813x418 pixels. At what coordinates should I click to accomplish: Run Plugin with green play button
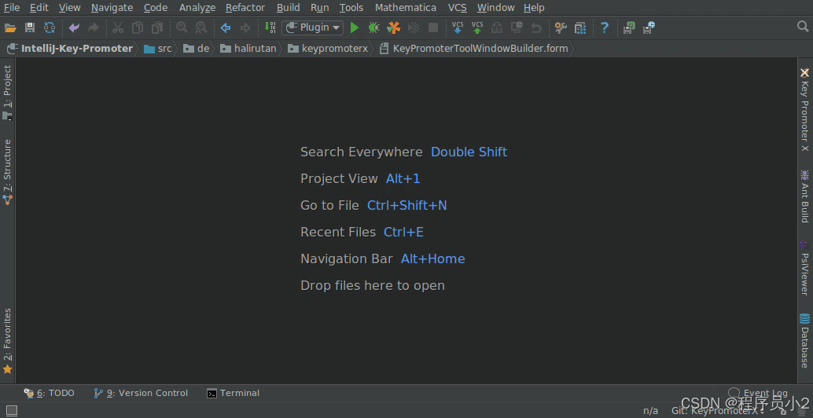click(x=355, y=27)
